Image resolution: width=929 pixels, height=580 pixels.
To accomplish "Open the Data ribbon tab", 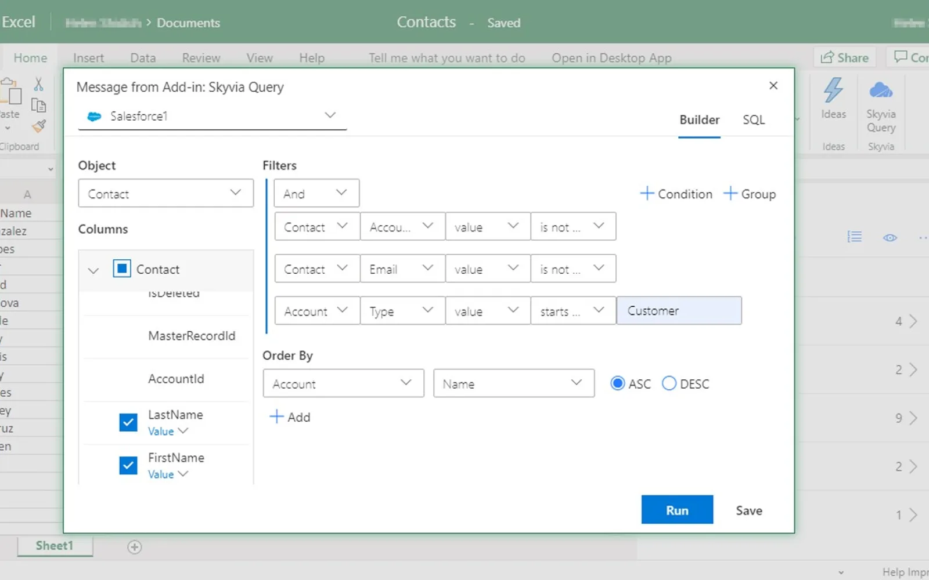I will (143, 58).
